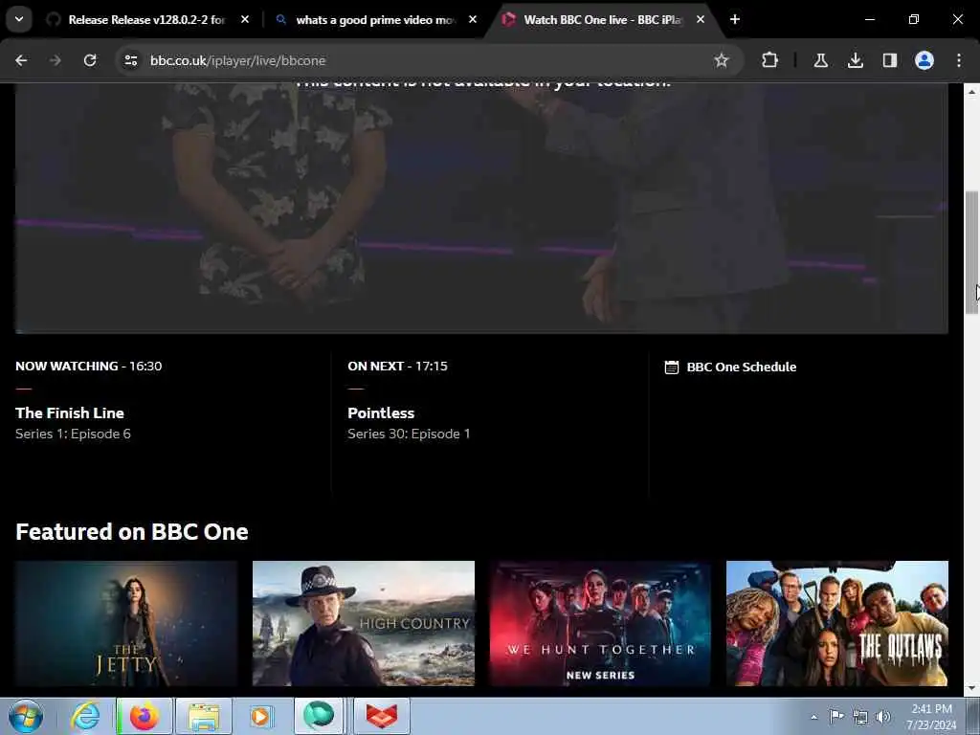The image size is (980, 735).
Task: Open High Country featured thumbnail
Action: tap(364, 623)
